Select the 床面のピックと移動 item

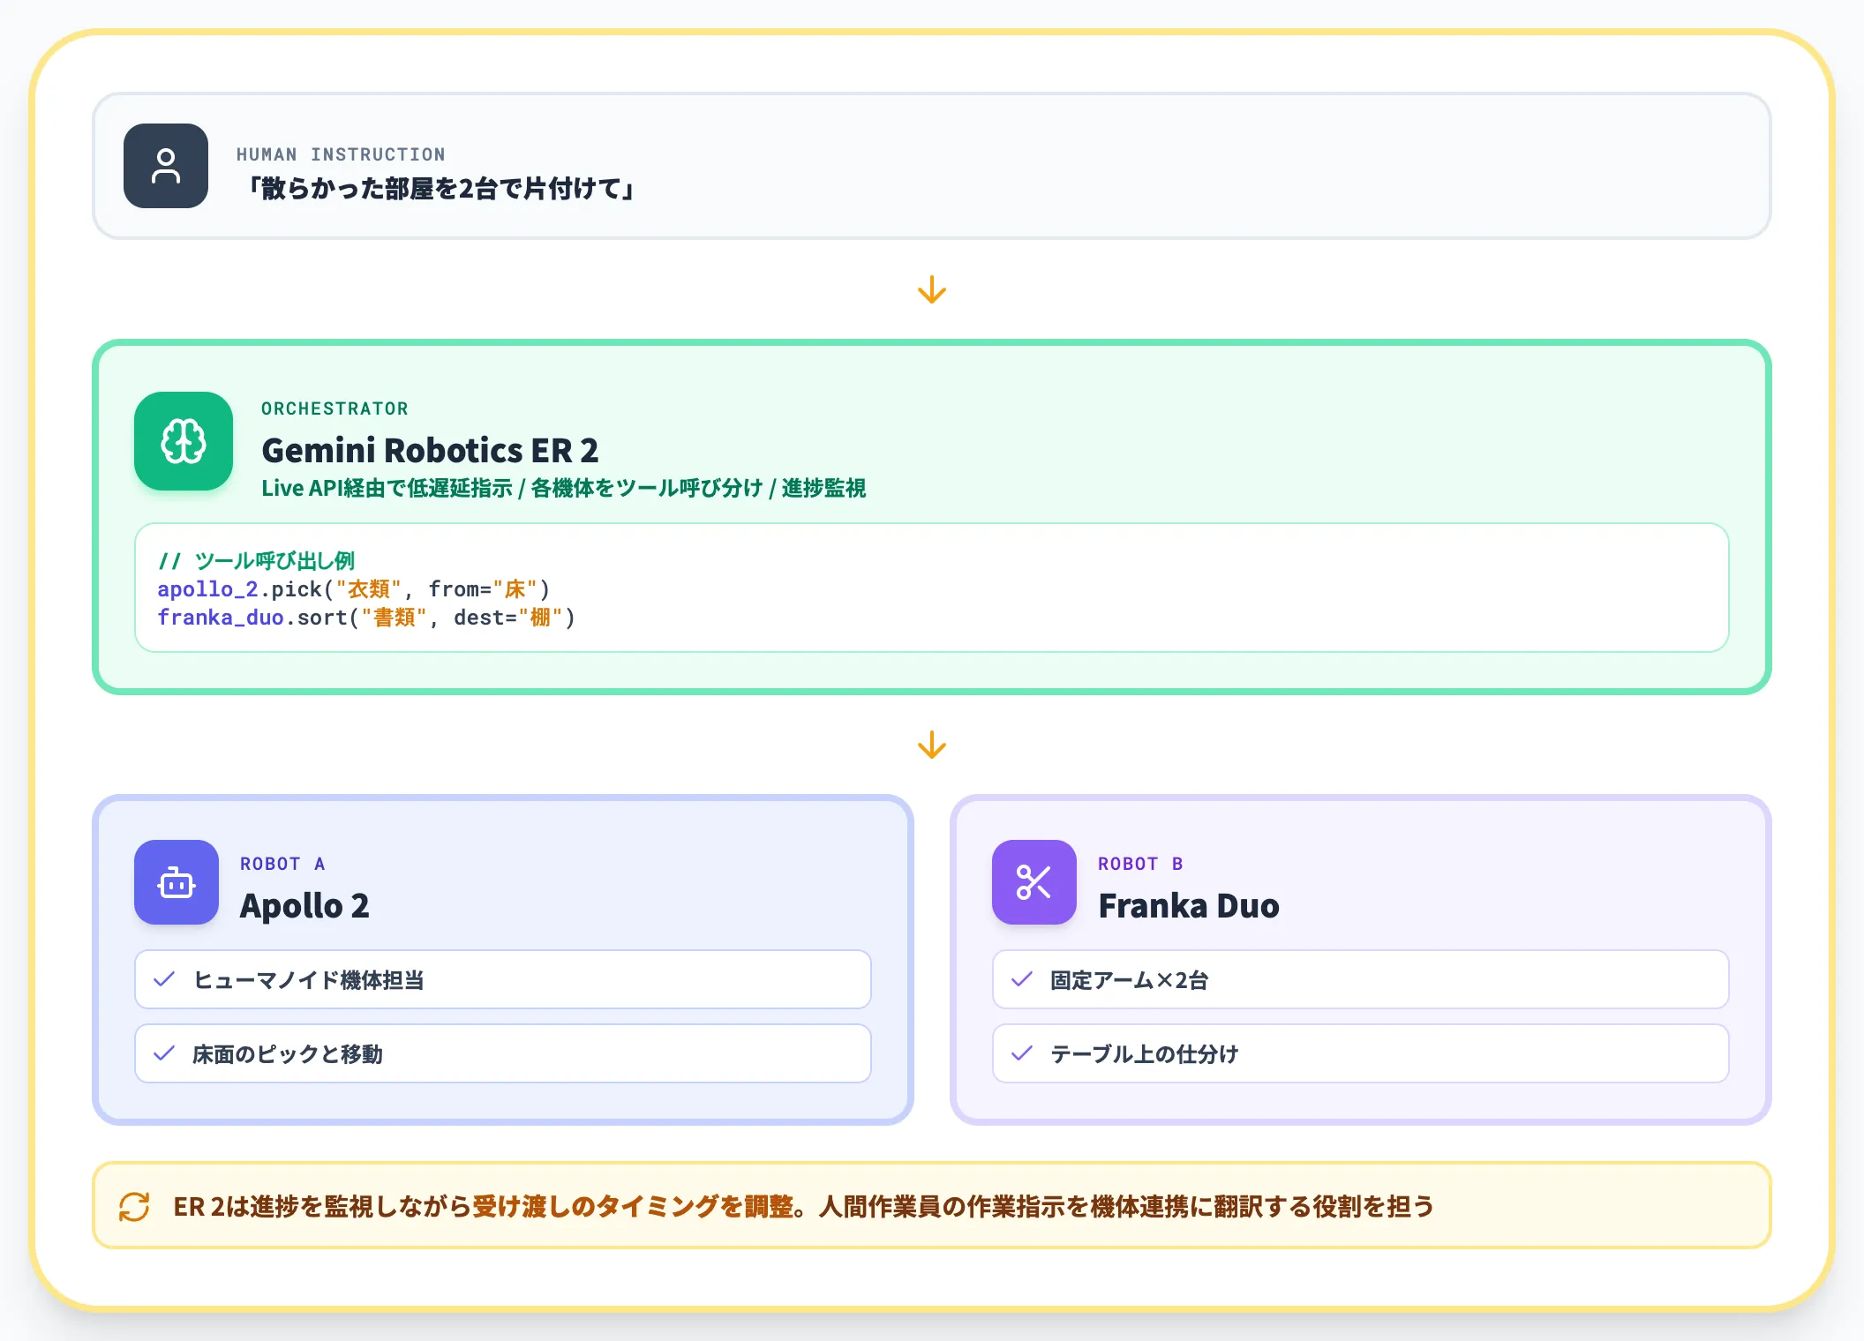point(503,1053)
